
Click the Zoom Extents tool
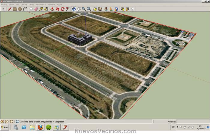pyautogui.click(x=89, y=9)
